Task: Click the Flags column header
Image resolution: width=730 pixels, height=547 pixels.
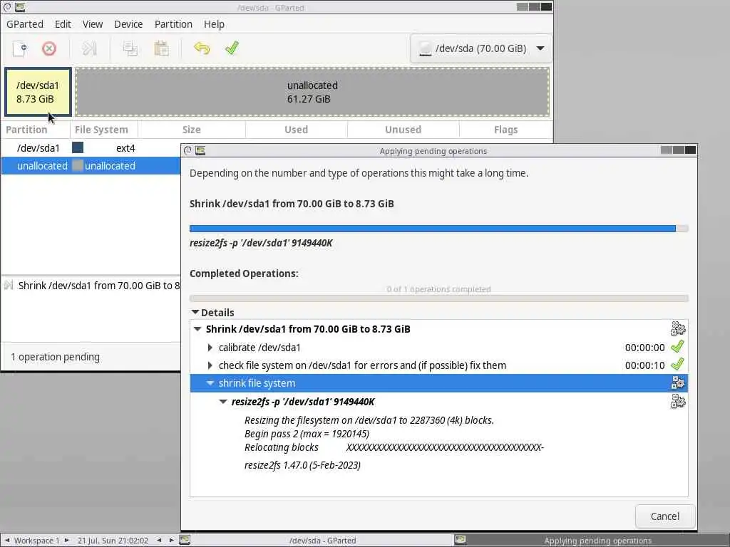Action: coord(505,130)
